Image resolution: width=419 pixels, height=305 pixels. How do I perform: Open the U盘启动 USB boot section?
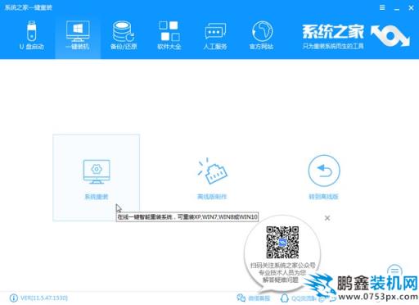coord(32,35)
